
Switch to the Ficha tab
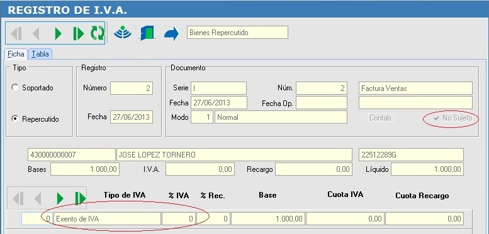(x=16, y=54)
